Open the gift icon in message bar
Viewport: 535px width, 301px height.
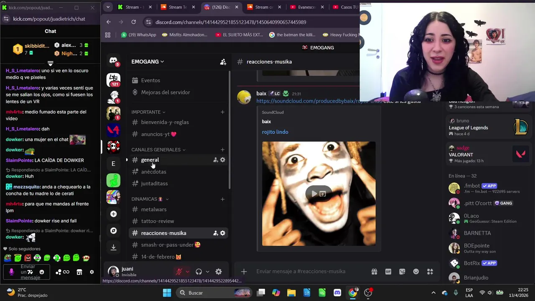[374, 271]
